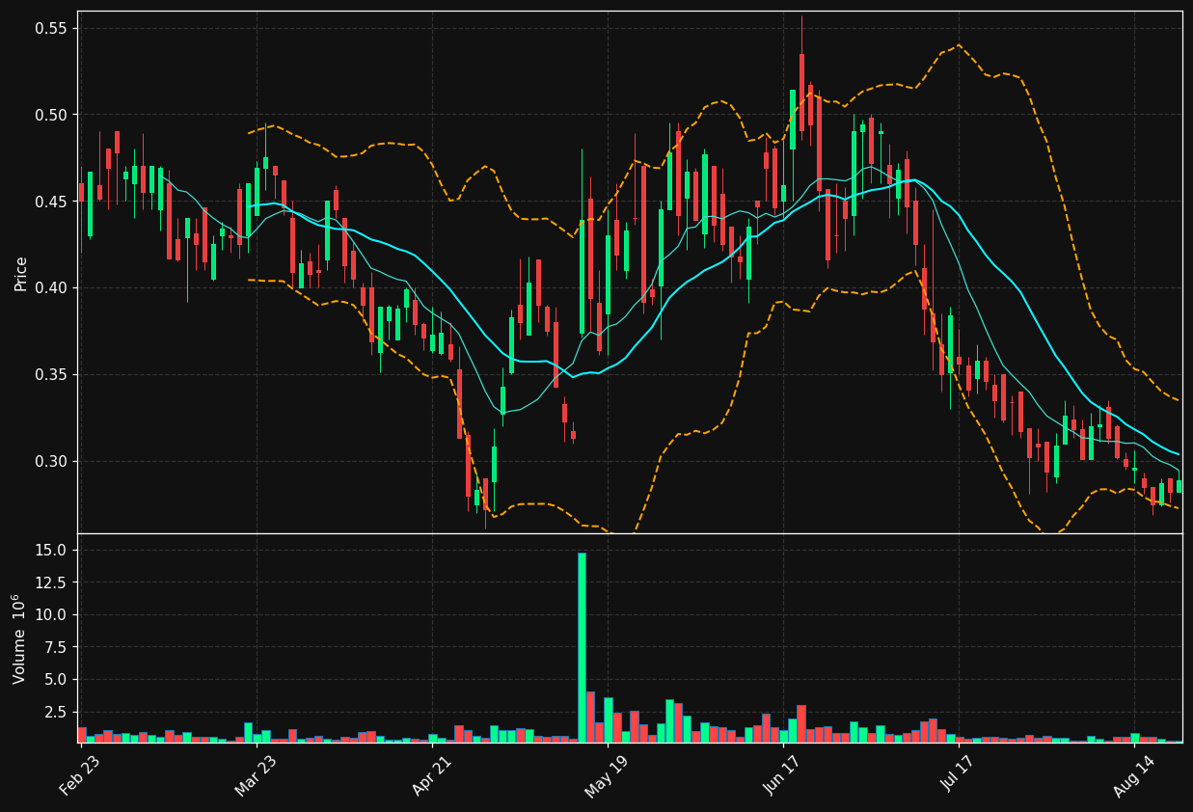This screenshot has height=812, width=1193.
Task: Click the 0.40 price axis label
Action: 51,287
